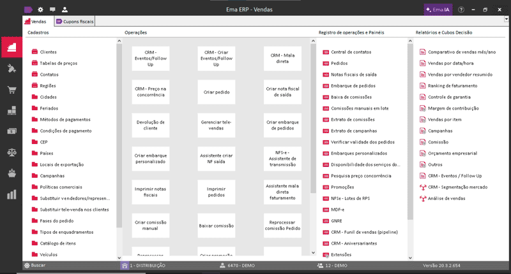This screenshot has width=511, height=274.
Task: Switch to the Cupons fiscais tab
Action: click(75, 22)
